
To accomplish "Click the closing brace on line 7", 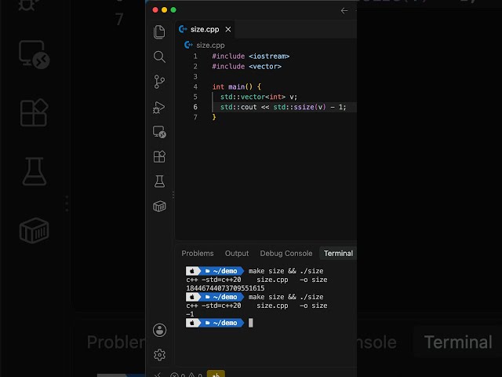I will coord(214,117).
